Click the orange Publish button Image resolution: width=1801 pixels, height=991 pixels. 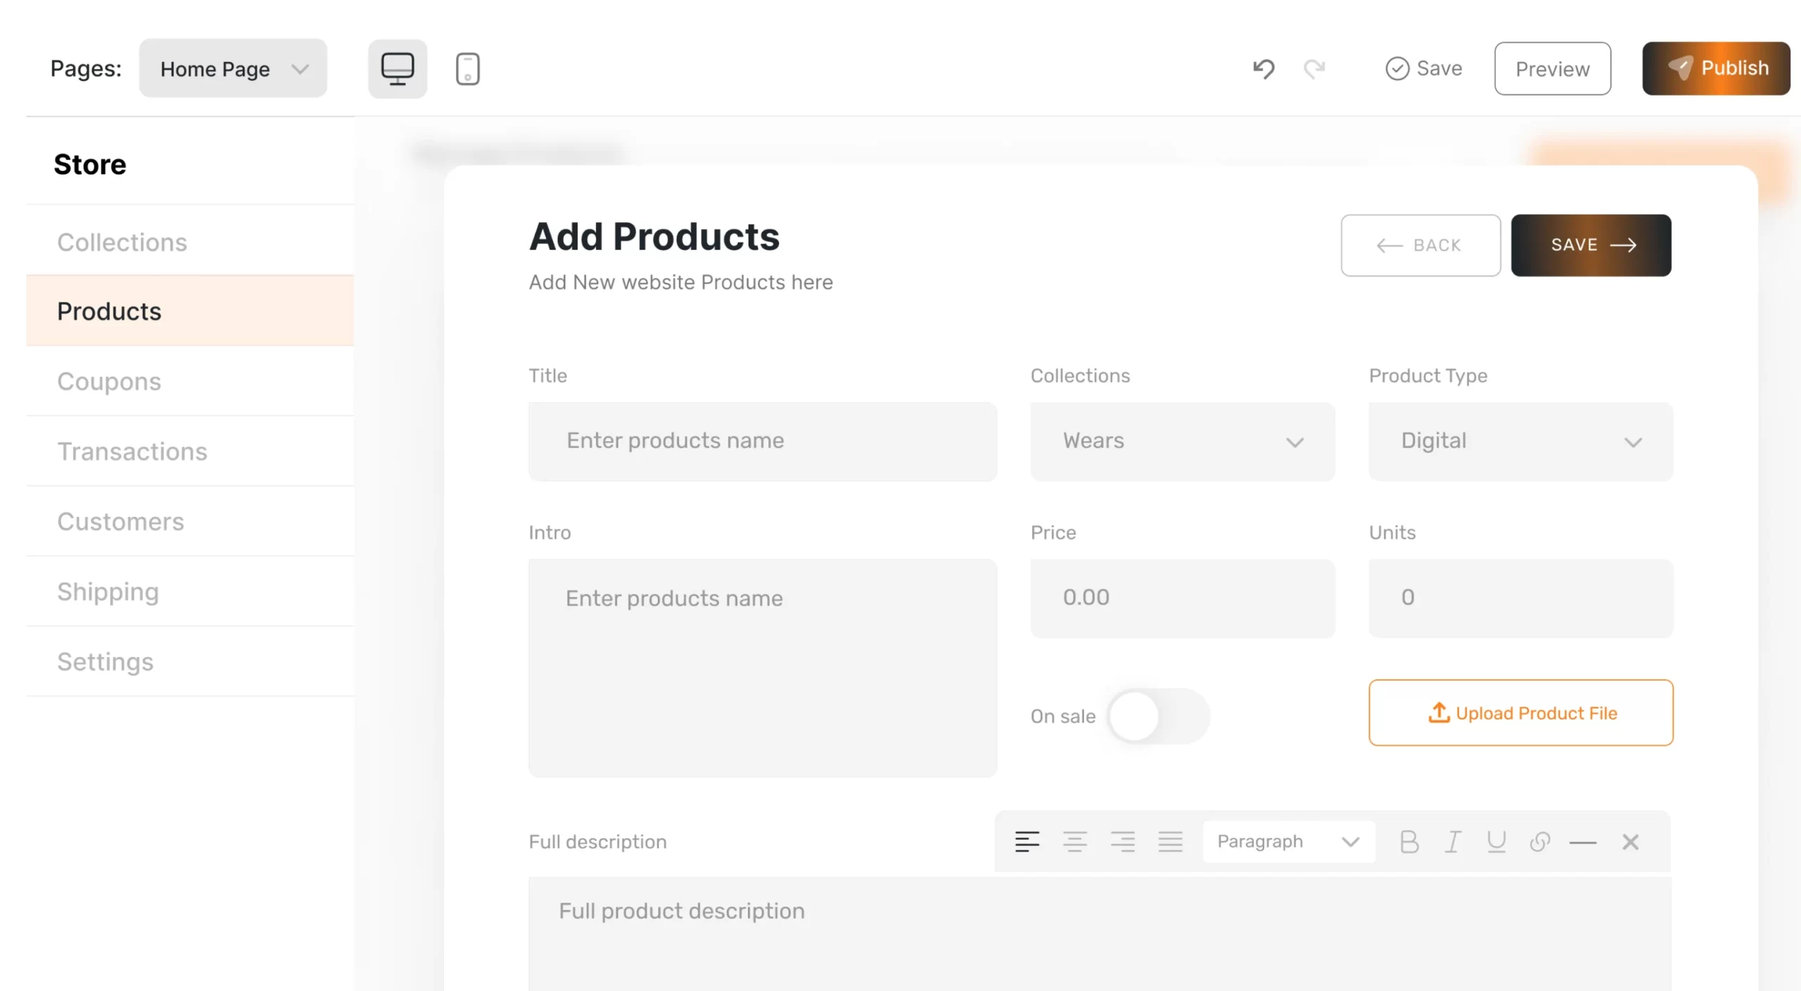pos(1716,68)
